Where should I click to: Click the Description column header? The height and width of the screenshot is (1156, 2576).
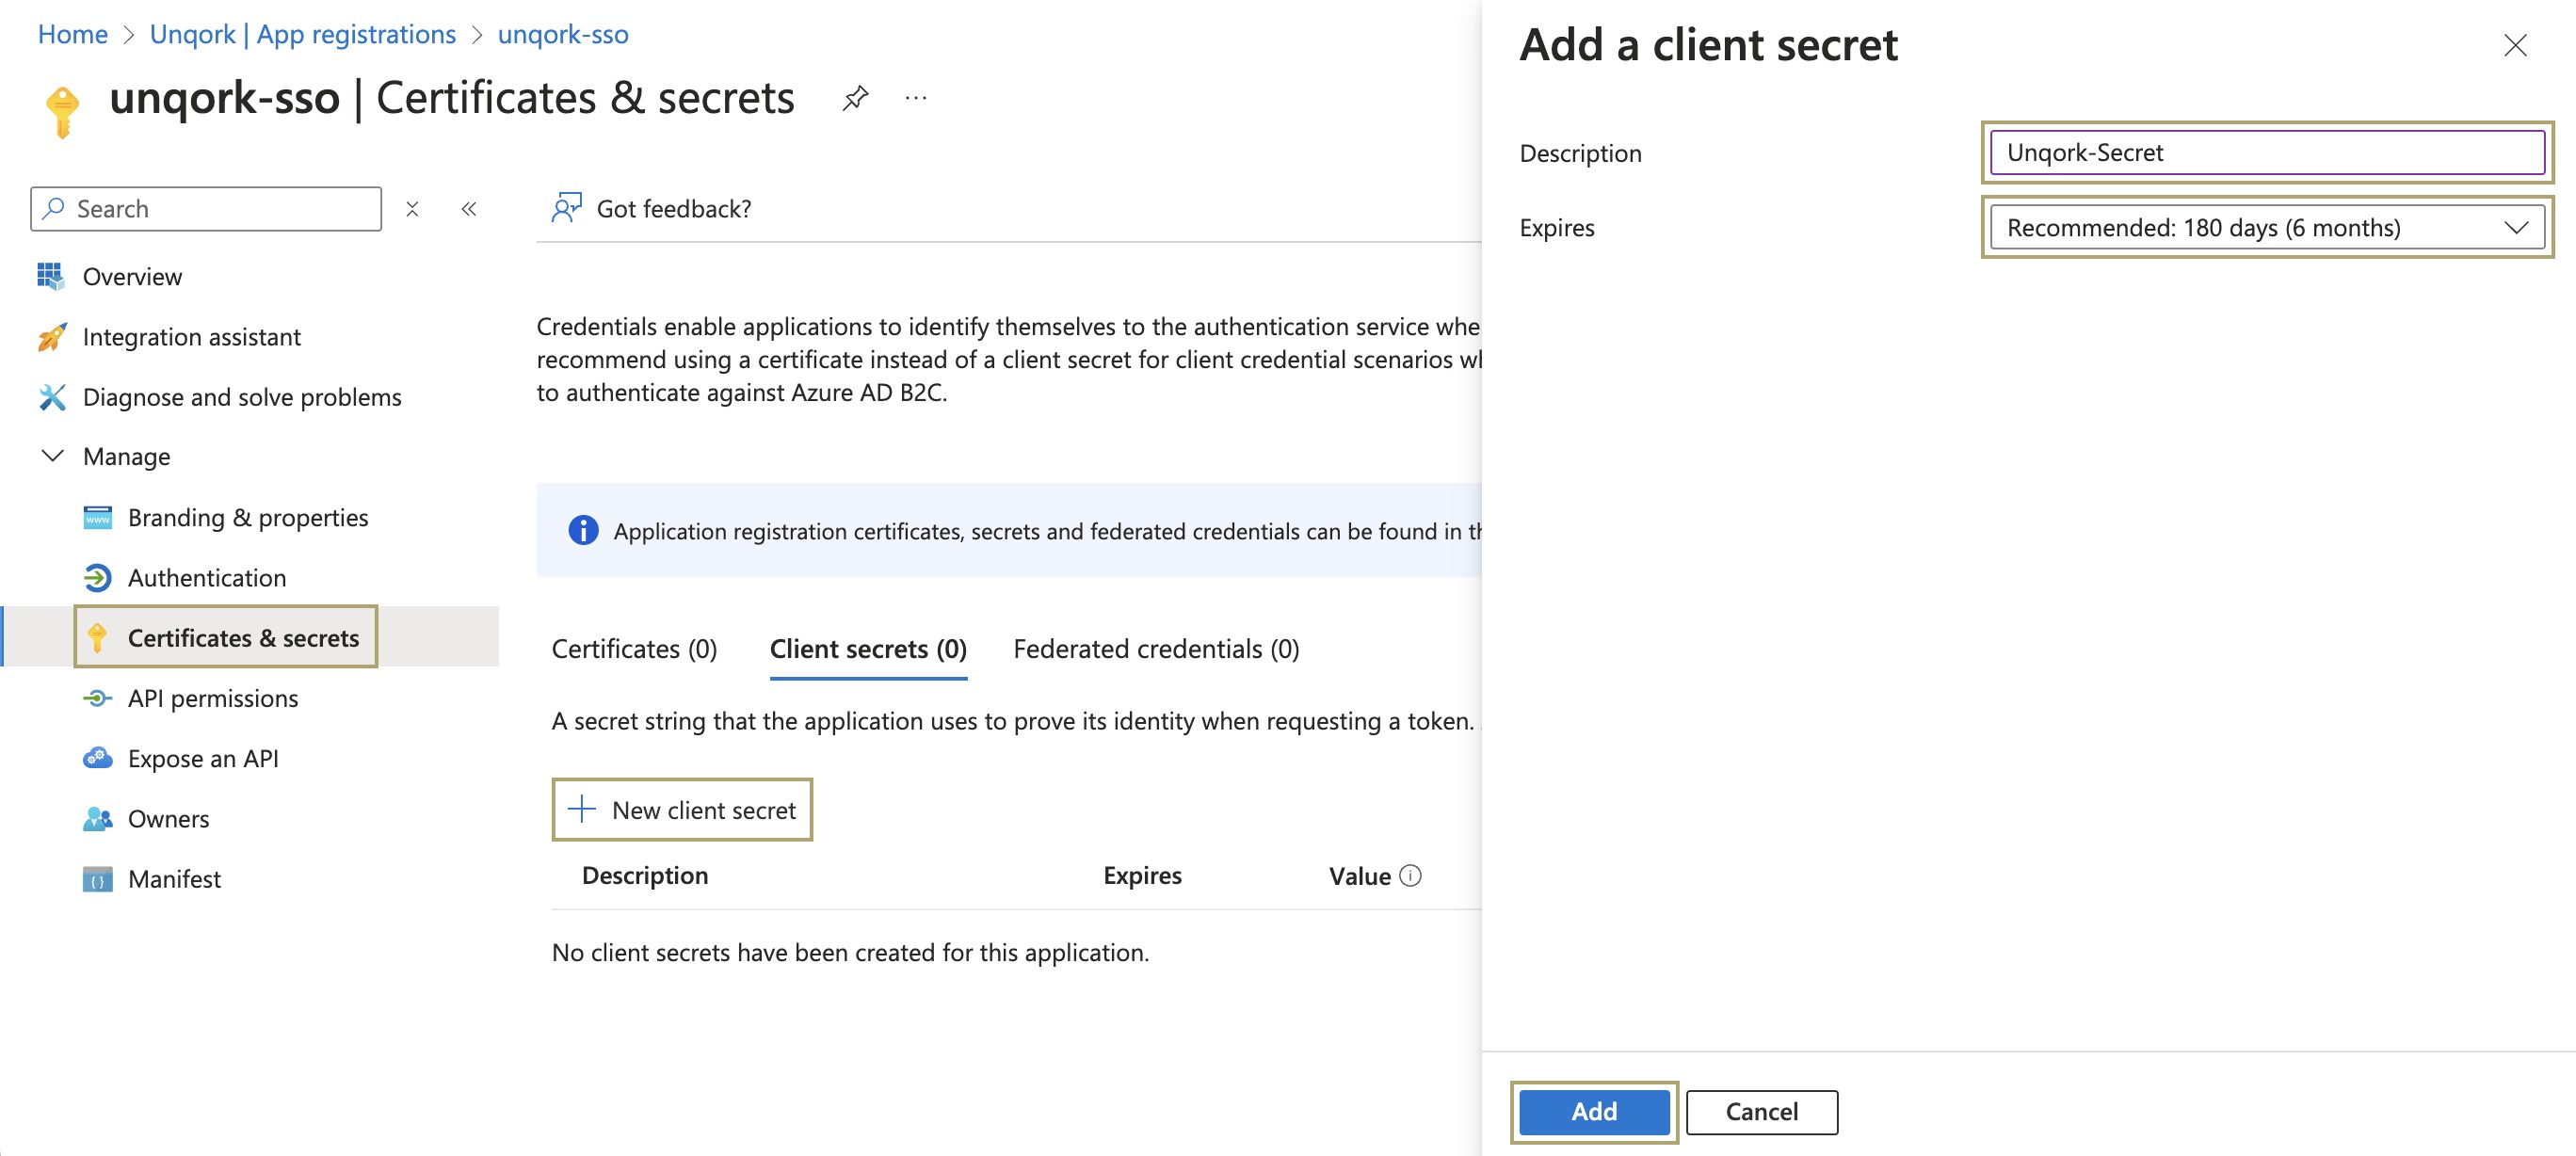[644, 875]
